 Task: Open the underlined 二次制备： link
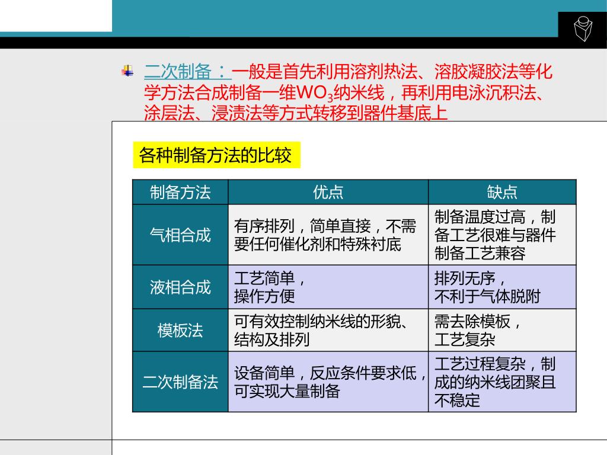point(187,72)
